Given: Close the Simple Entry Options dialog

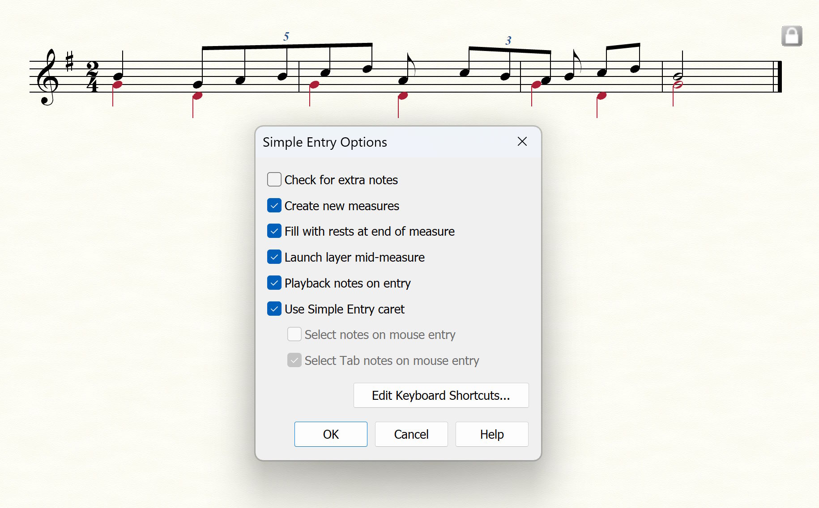Looking at the screenshot, I should click(522, 142).
